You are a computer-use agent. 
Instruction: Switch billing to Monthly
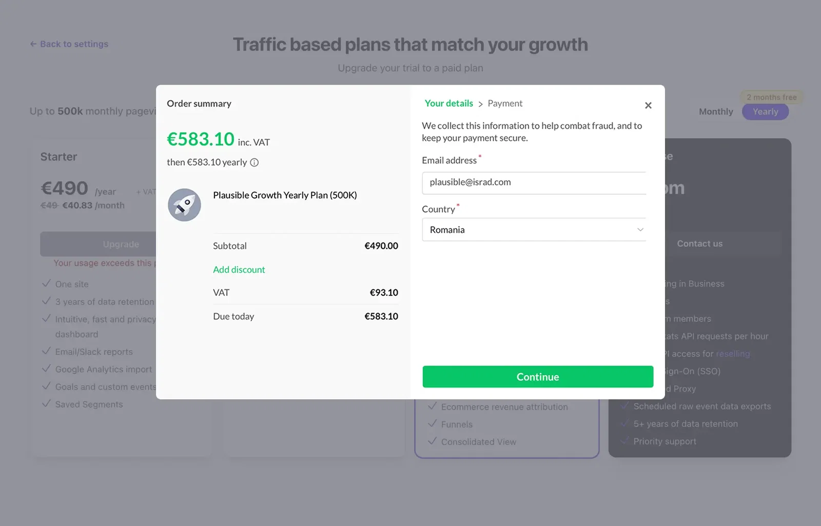pyautogui.click(x=716, y=112)
